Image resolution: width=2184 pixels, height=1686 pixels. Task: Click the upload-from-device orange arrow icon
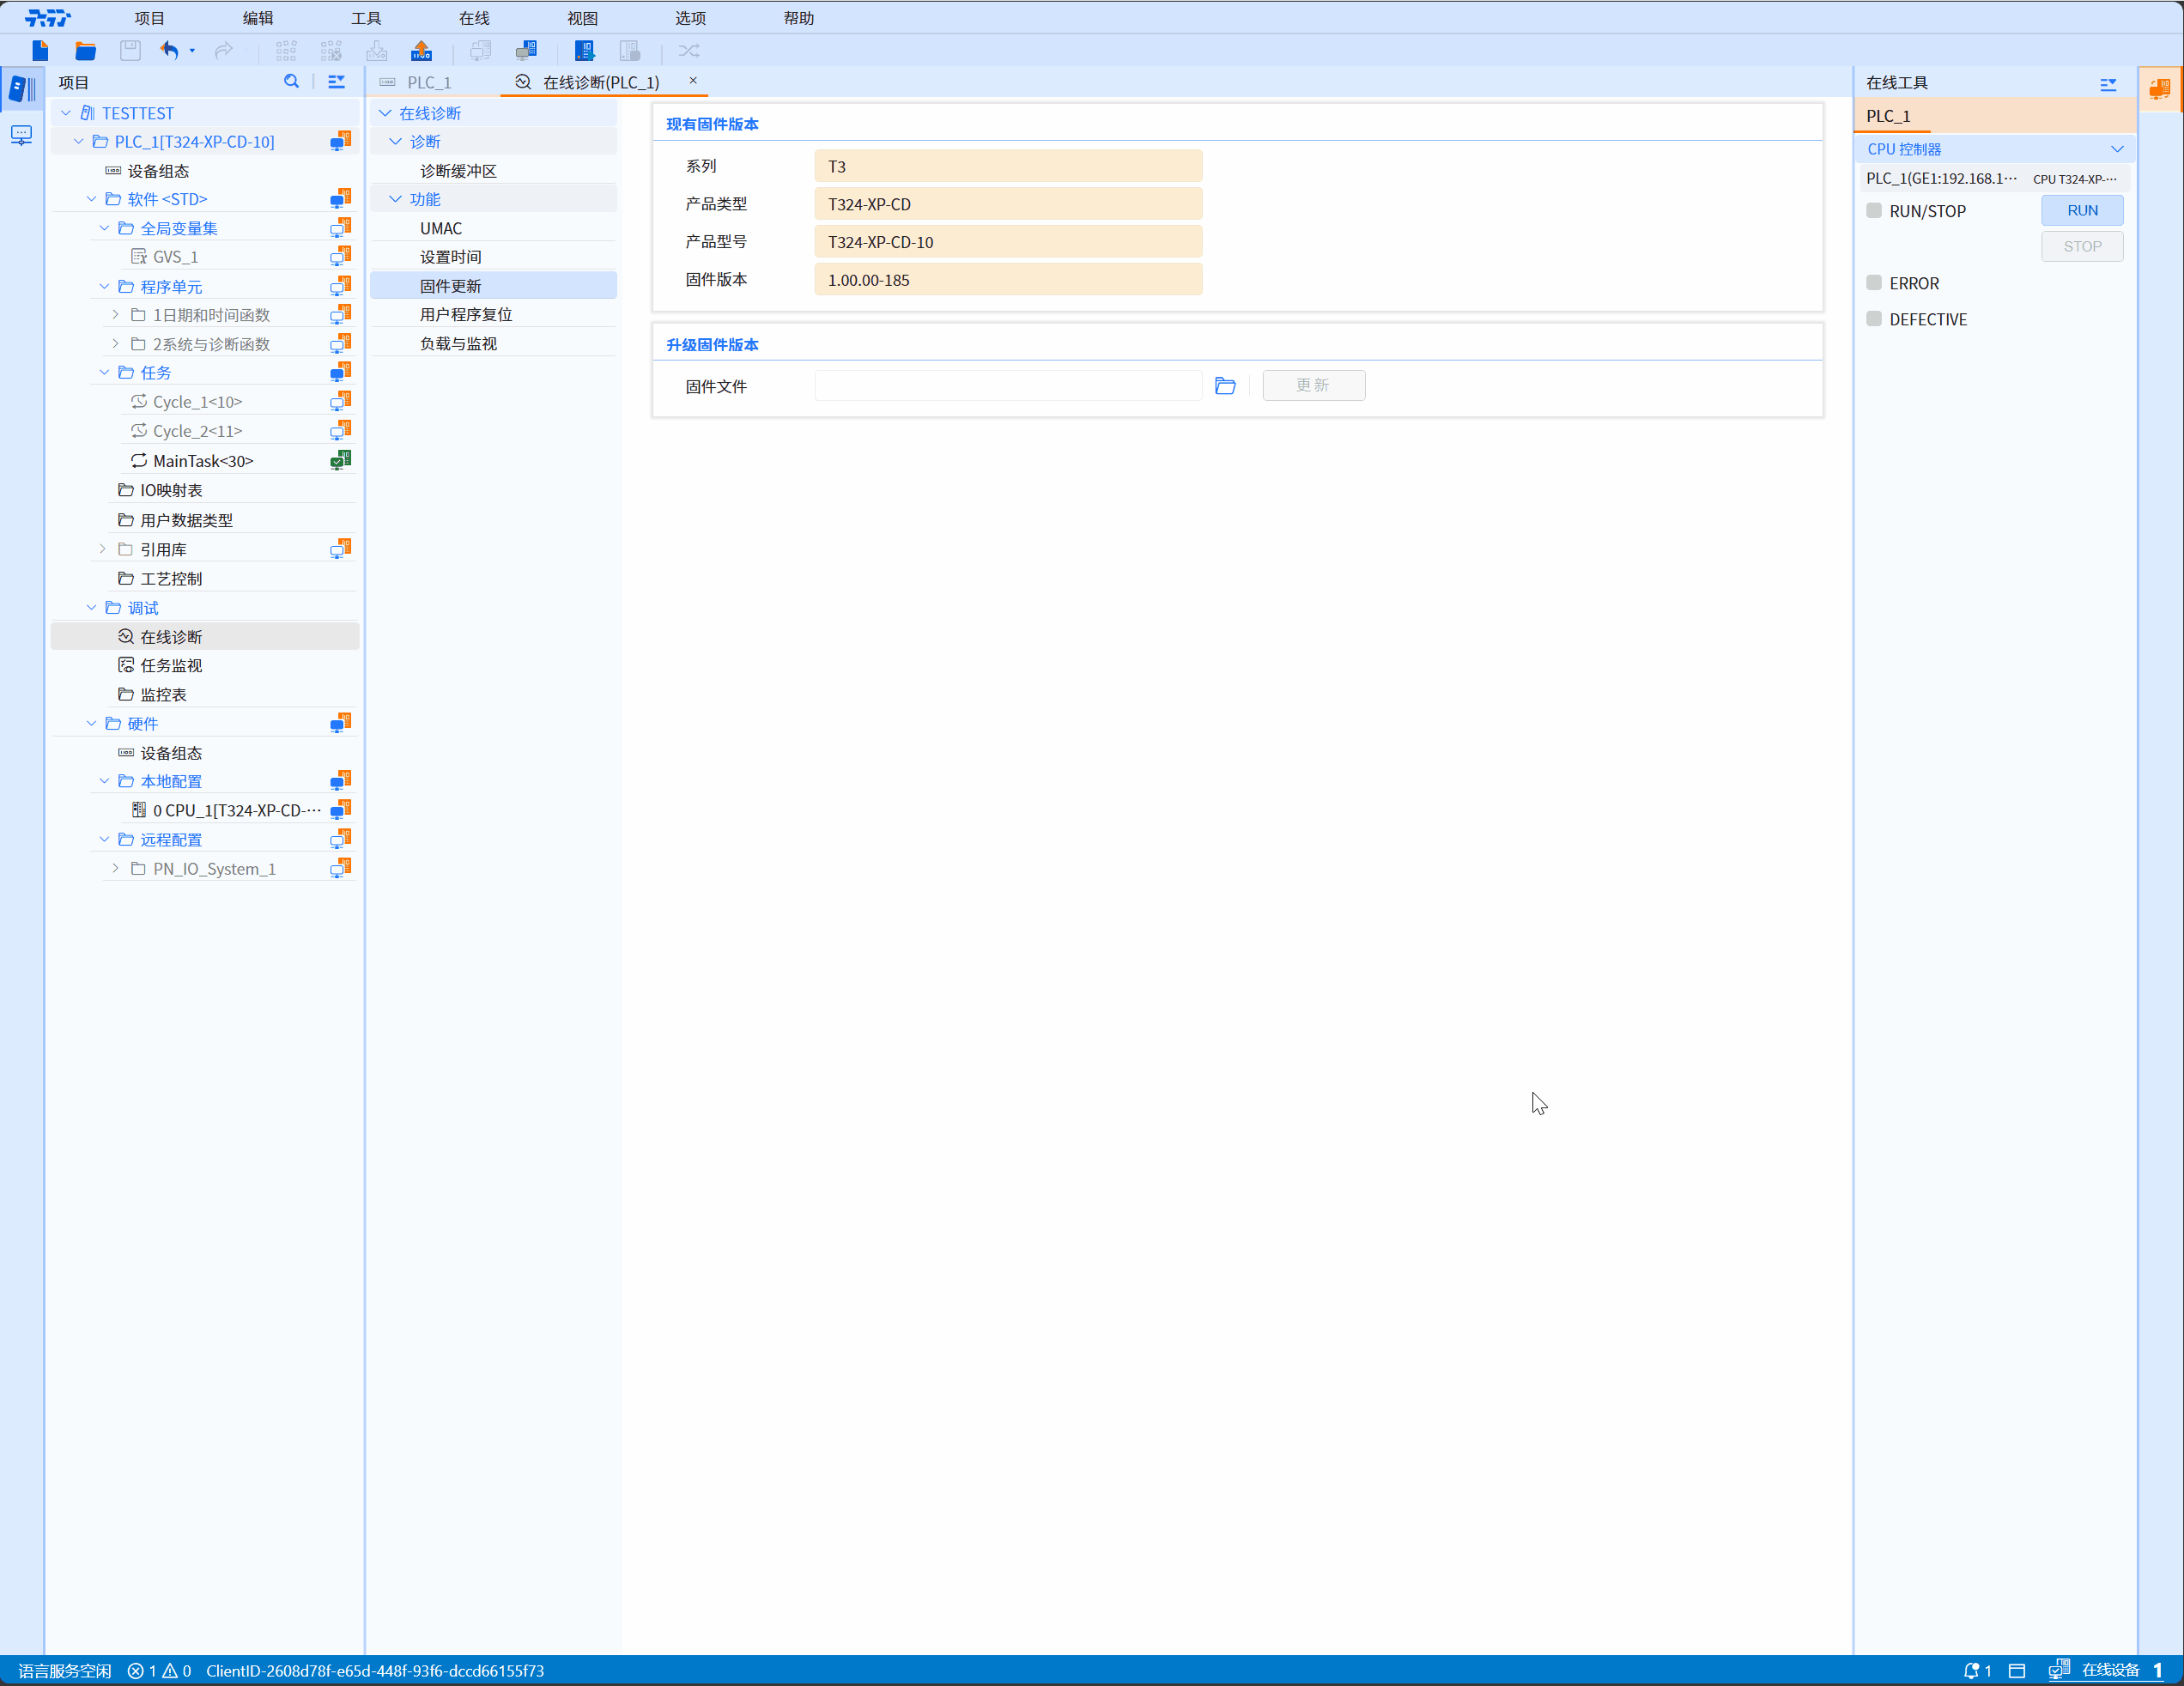point(422,50)
